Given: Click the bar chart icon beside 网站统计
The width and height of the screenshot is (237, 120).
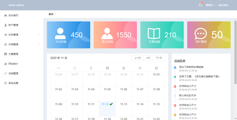Looking at the screenshot, I should tap(6, 64).
